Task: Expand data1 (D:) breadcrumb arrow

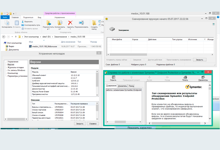Action: pyautogui.click(x=53, y=37)
